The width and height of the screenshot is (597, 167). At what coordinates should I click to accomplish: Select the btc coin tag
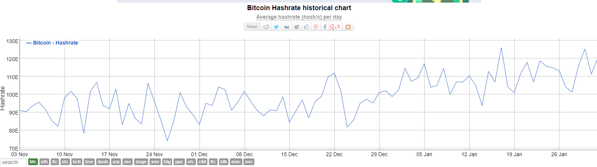click(x=33, y=162)
